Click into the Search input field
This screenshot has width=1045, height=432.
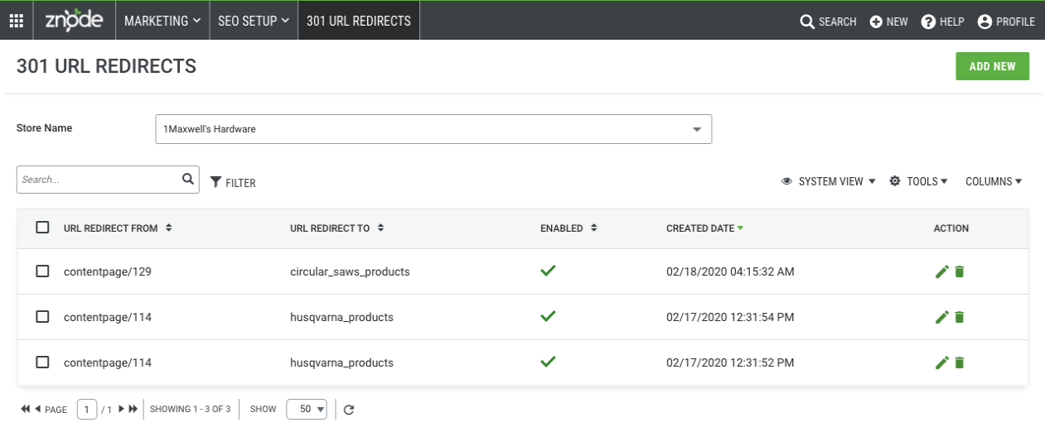(99, 180)
